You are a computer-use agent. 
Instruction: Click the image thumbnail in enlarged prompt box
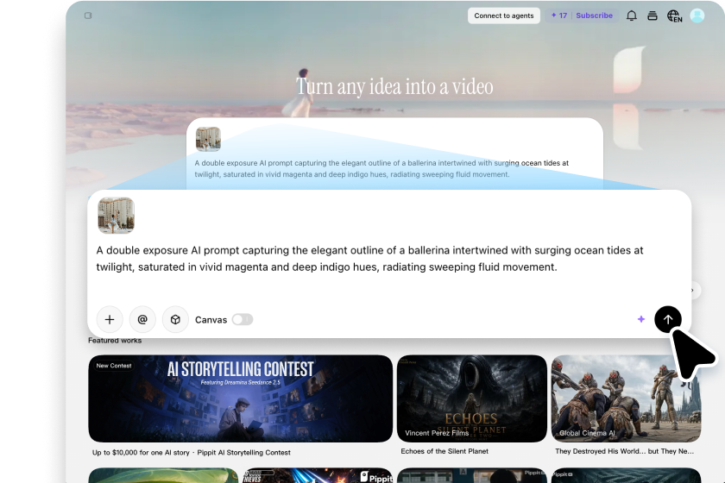(116, 216)
